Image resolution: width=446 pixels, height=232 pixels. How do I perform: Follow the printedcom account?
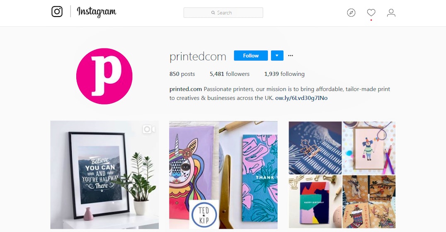251,56
